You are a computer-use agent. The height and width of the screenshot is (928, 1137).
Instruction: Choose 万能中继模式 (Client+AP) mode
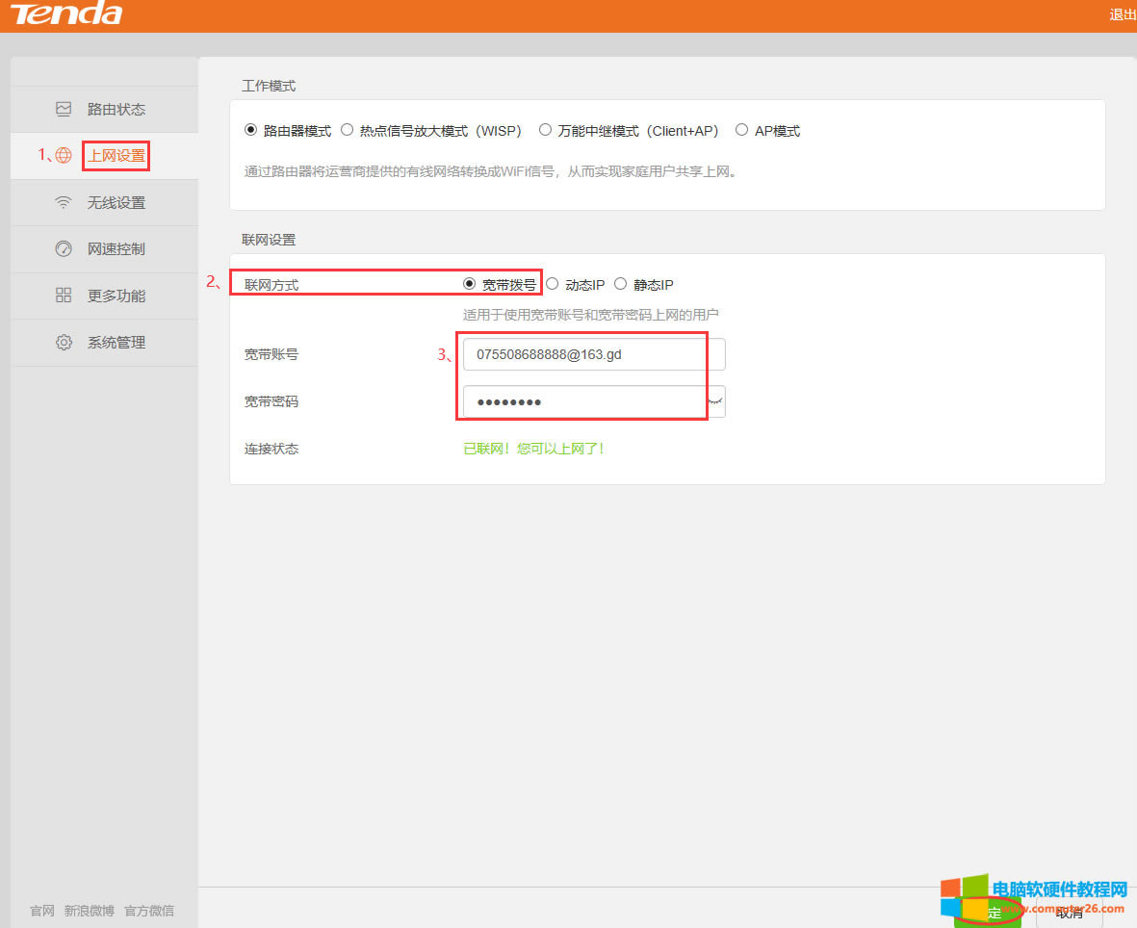pos(545,129)
